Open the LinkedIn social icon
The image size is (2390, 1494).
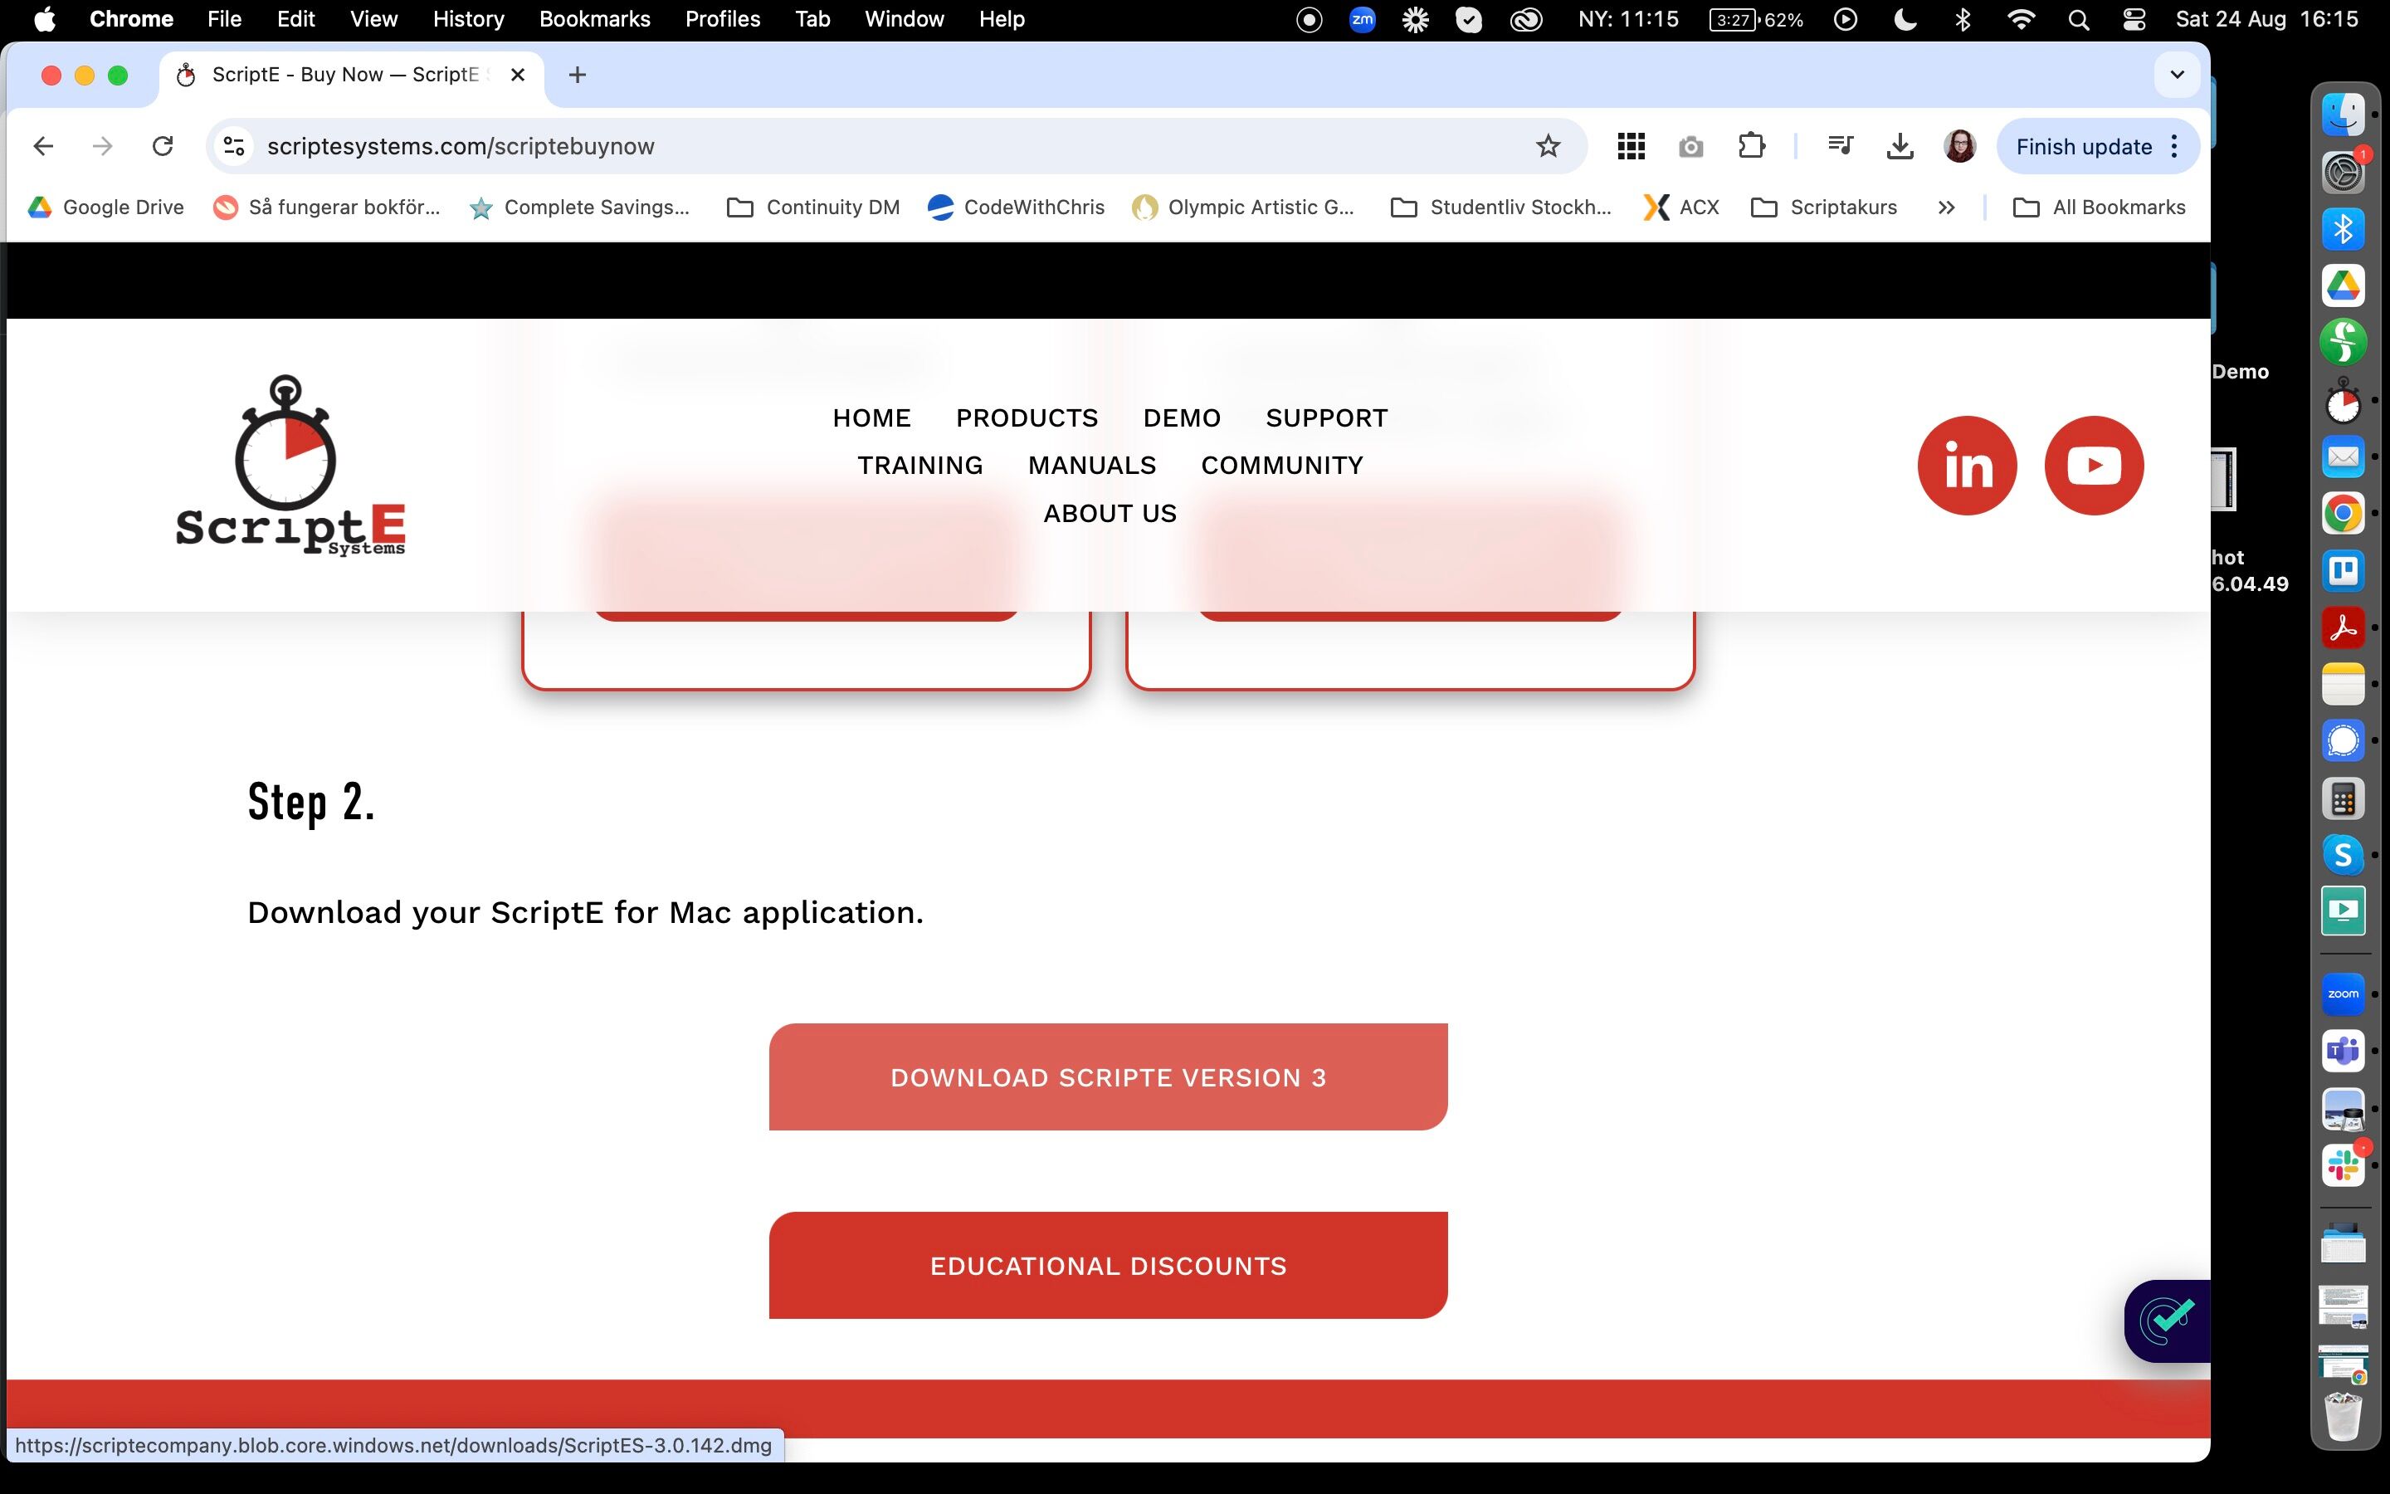pos(1966,466)
